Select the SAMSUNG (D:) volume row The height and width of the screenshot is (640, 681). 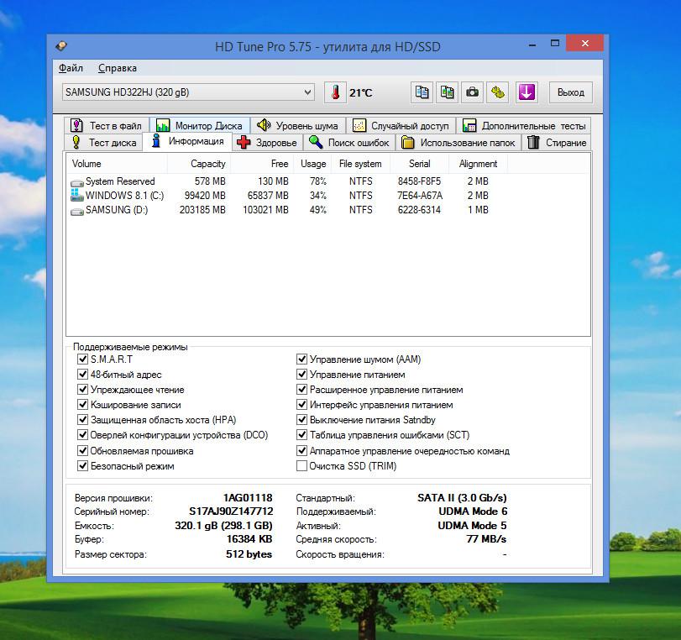coord(116,210)
